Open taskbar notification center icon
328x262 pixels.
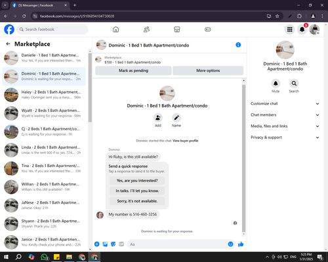click(x=320, y=257)
